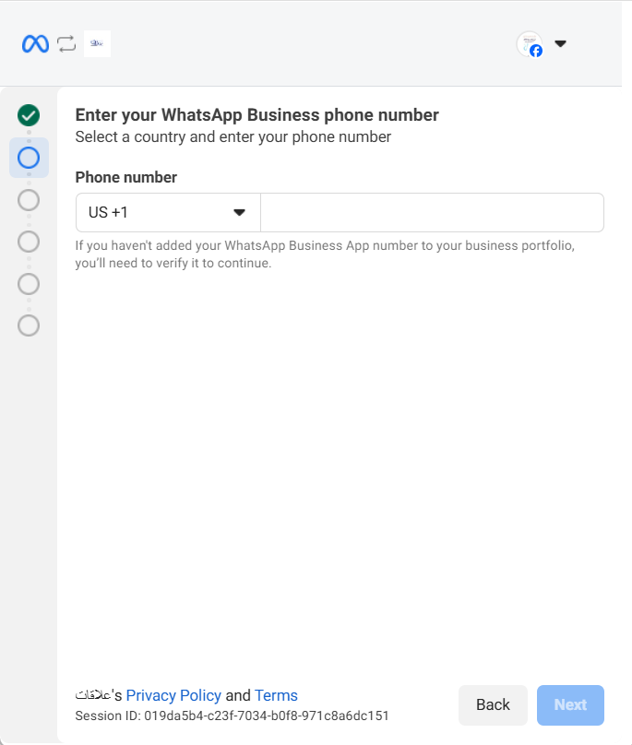Open the Terms link
632x745 pixels.
click(276, 695)
